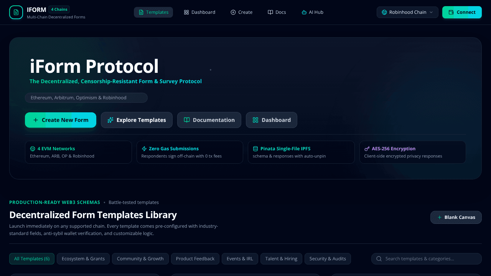The width and height of the screenshot is (491, 276).
Task: Click the 4 Chains badge
Action: coord(59,10)
